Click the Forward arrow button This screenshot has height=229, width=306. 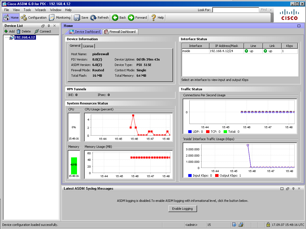click(x=138, y=18)
